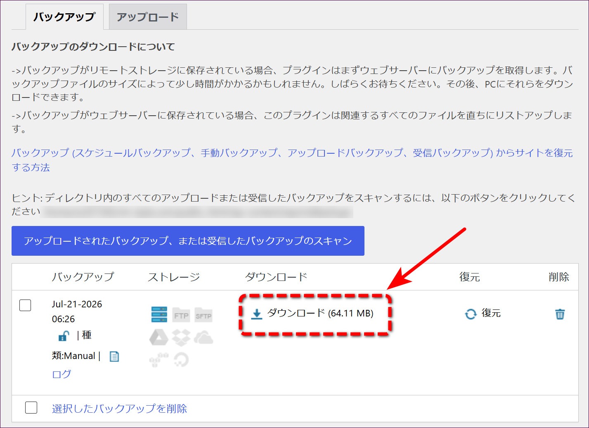Click the バックアップのダウンロードについて heading
Viewport: 589px width, 428px height.
click(93, 47)
